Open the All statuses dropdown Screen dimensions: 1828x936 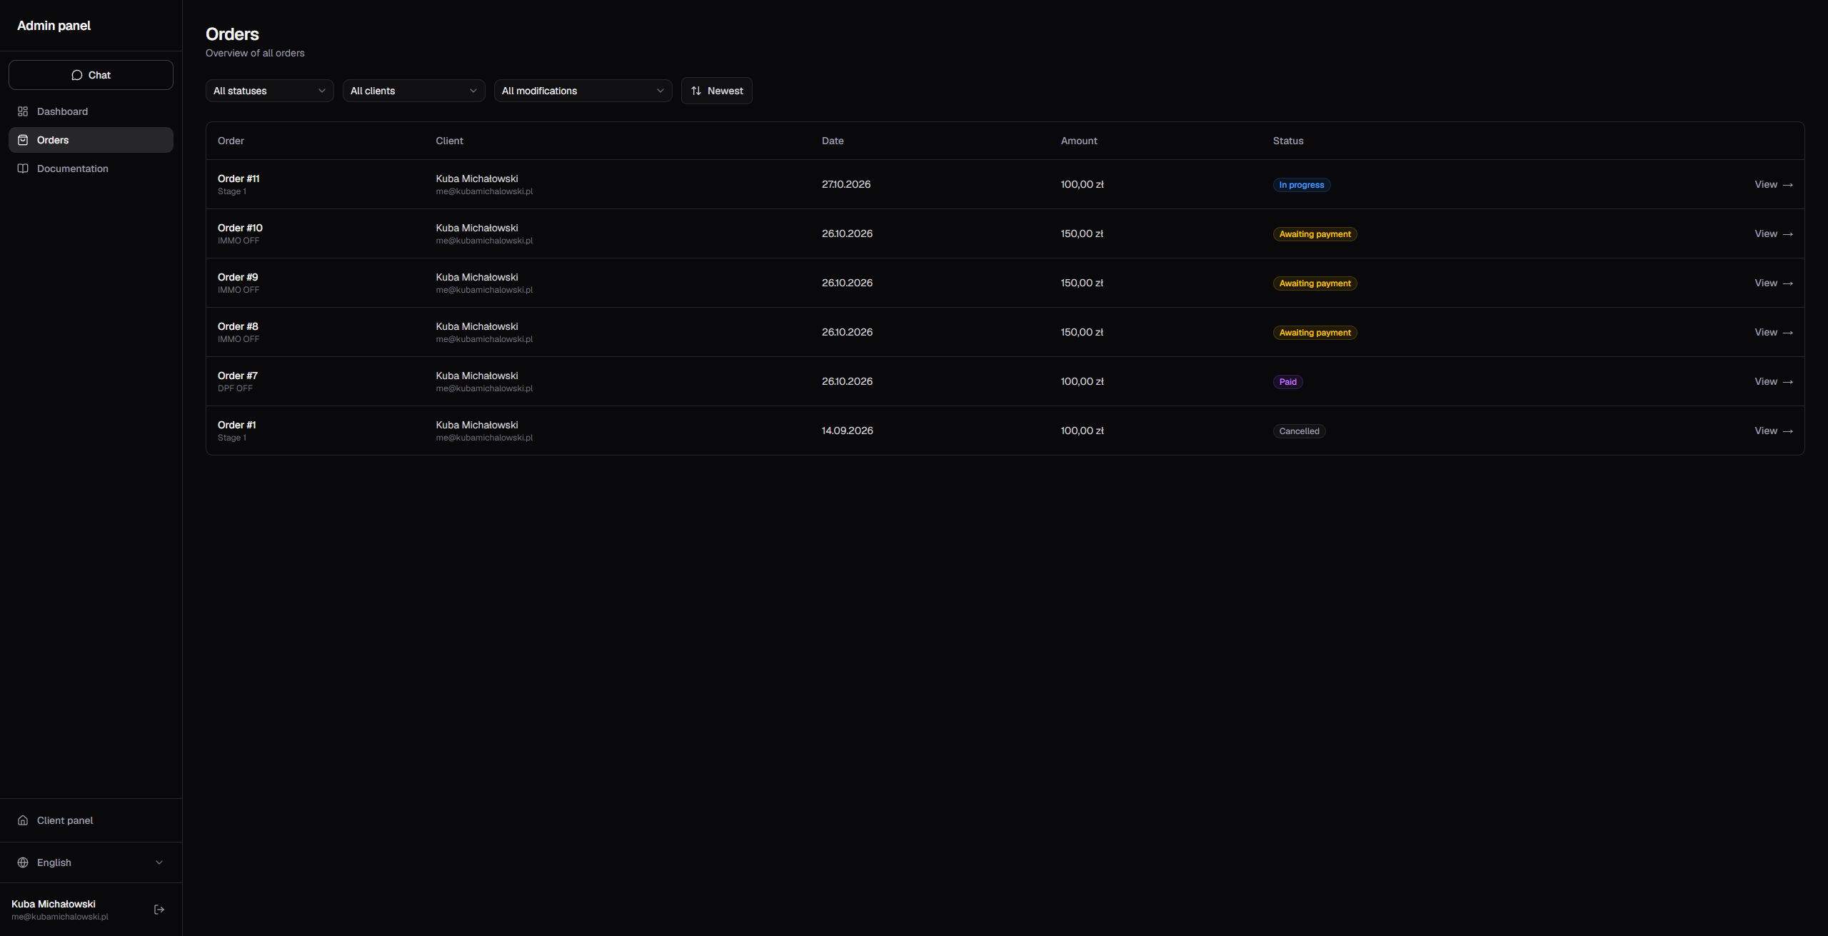click(270, 91)
